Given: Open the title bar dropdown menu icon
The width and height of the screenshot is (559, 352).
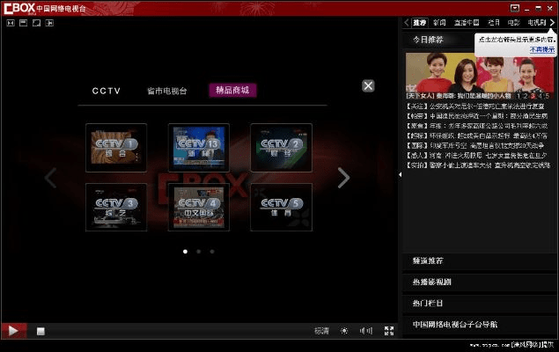Looking at the screenshot, I should [515, 8].
